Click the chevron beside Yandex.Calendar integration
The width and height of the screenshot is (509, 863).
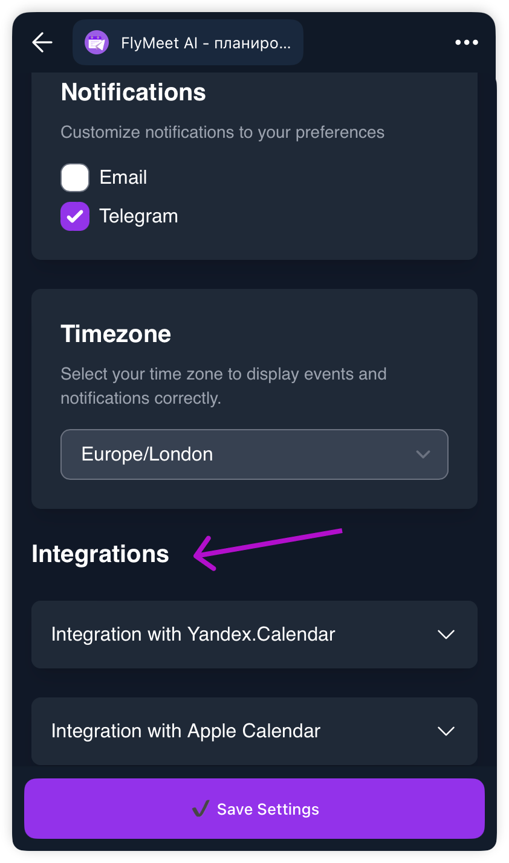(x=446, y=635)
